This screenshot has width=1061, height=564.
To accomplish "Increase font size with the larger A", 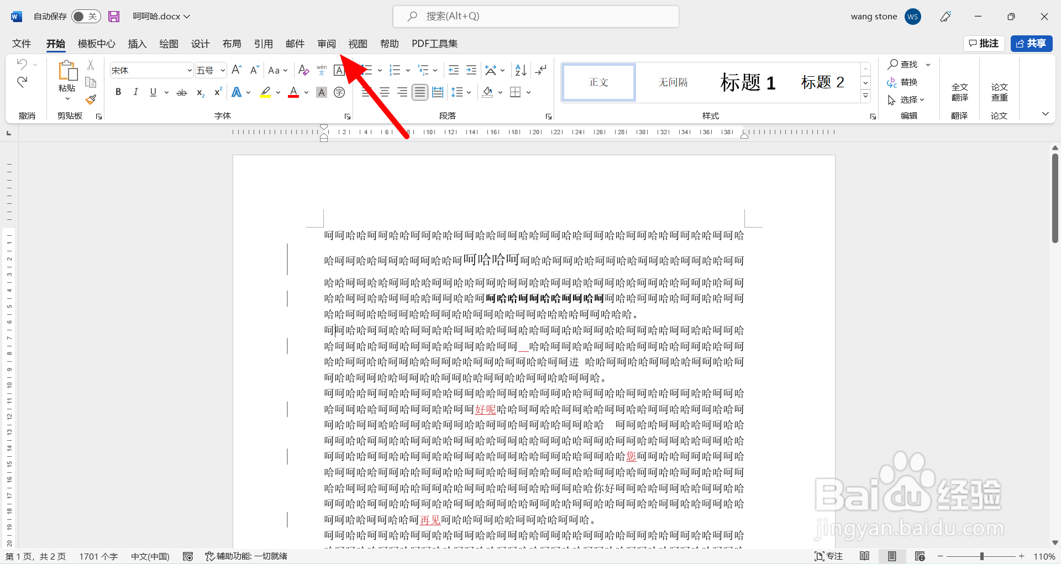I will [237, 70].
